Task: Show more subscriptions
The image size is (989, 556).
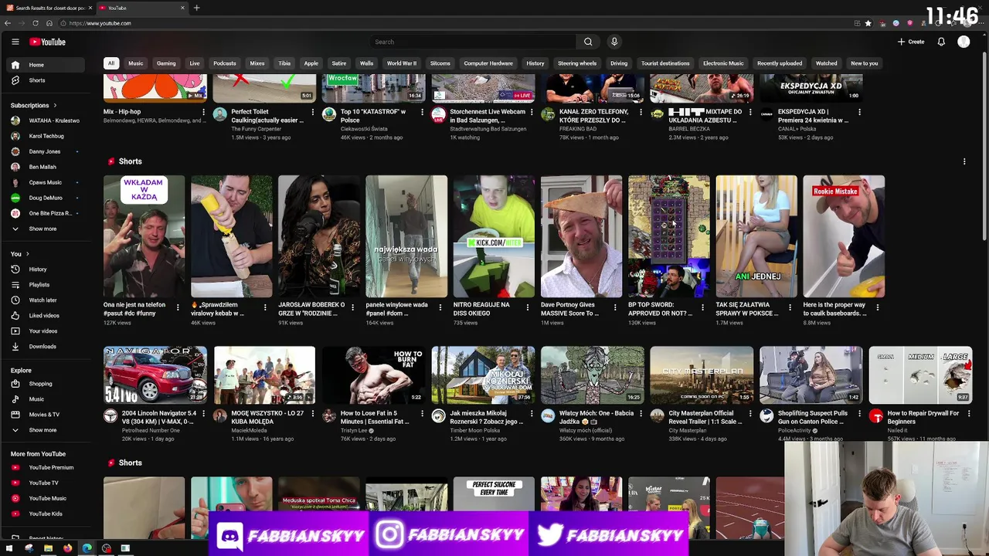Action: coord(46,229)
